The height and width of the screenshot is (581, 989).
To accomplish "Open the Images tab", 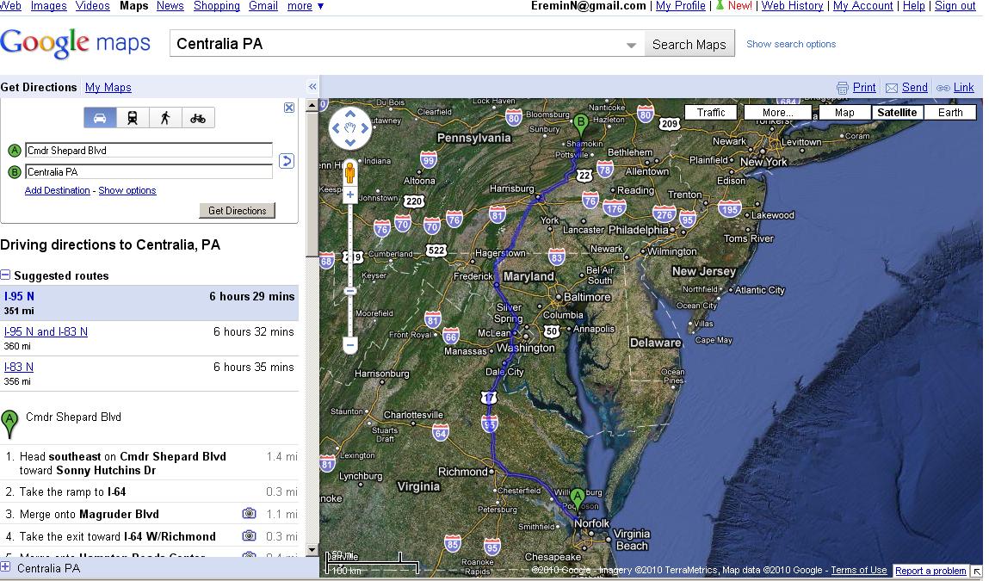I will tap(48, 6).
